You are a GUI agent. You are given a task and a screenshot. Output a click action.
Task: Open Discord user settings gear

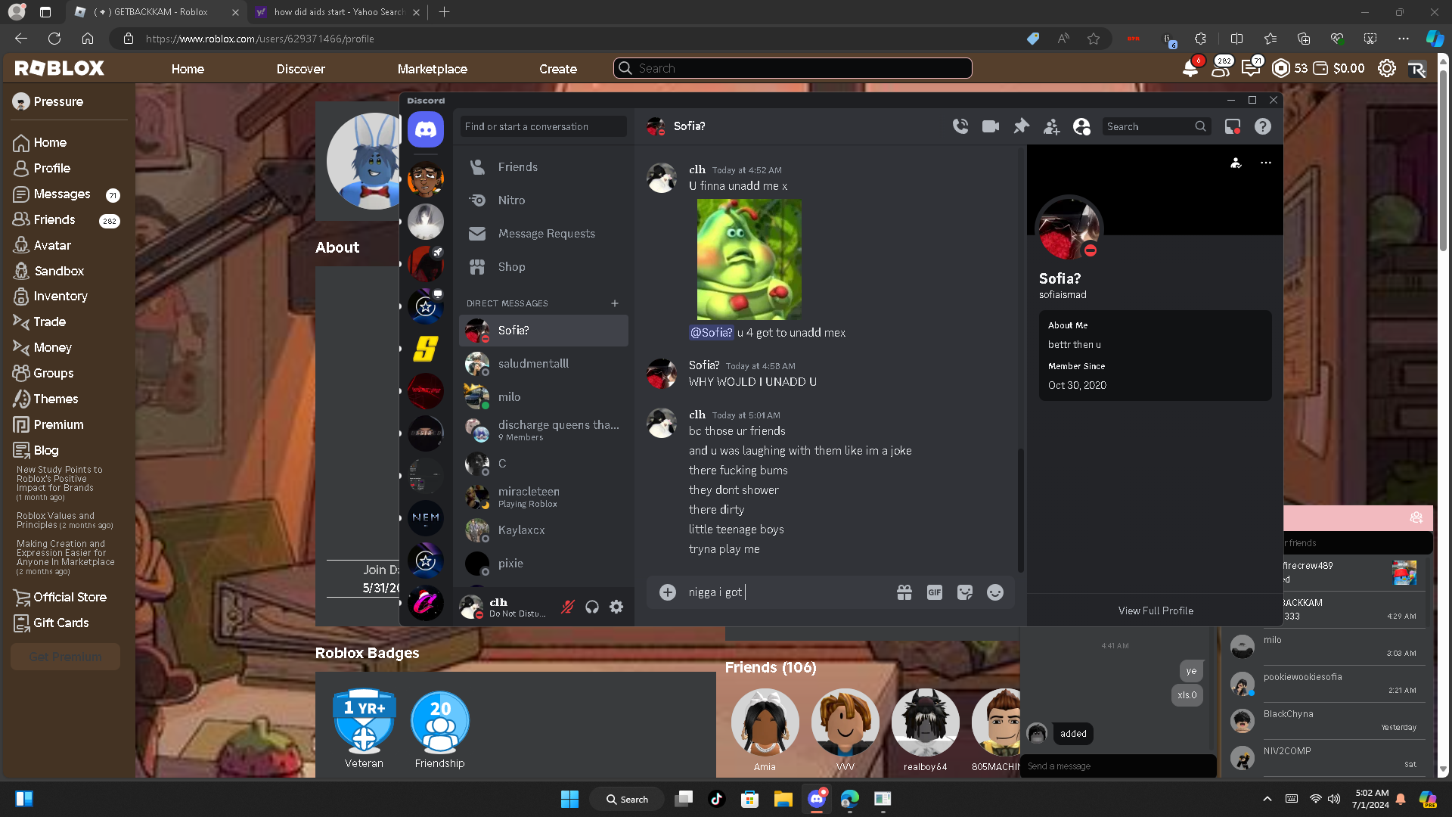pos(616,607)
